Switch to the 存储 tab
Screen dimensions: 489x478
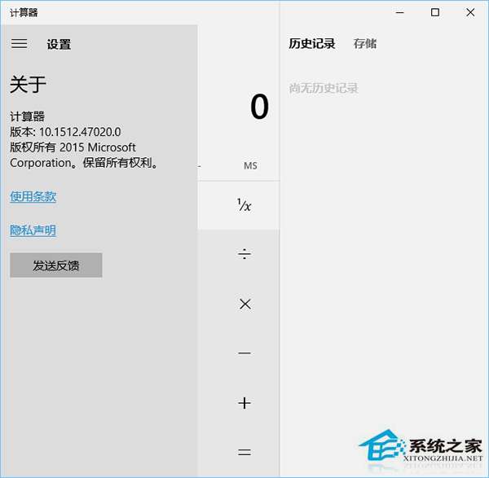click(x=365, y=44)
